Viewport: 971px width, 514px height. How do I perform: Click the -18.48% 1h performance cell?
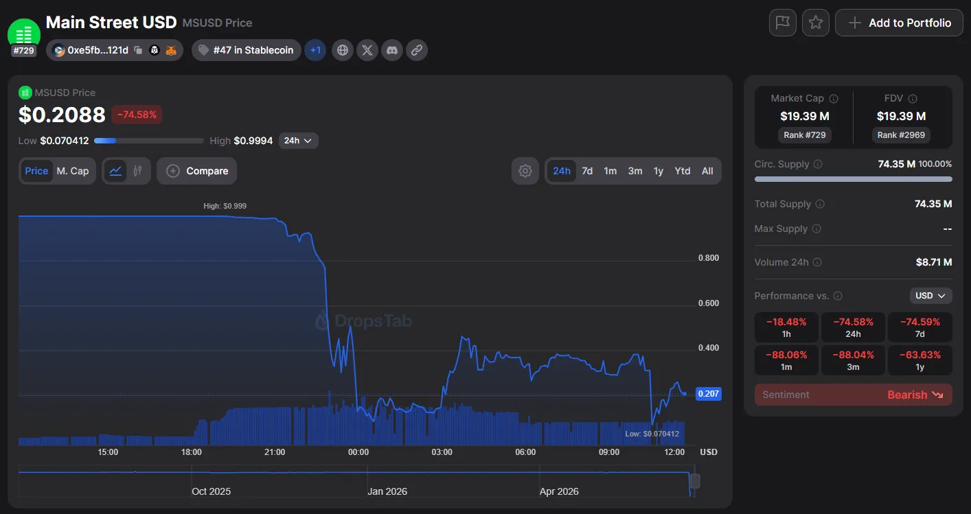[x=786, y=327]
